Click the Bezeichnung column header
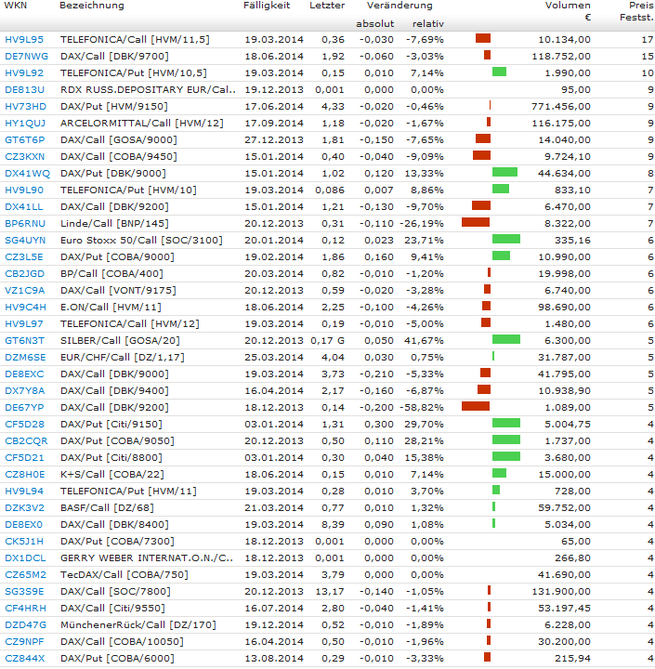Image resolution: width=655 pixels, height=669 pixels. pyautogui.click(x=92, y=6)
